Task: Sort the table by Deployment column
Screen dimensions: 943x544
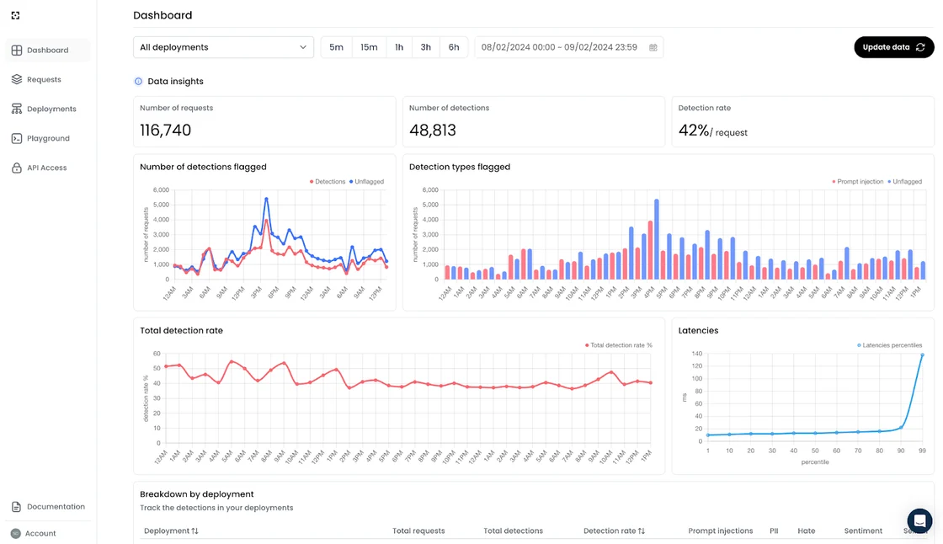Action: point(172,531)
